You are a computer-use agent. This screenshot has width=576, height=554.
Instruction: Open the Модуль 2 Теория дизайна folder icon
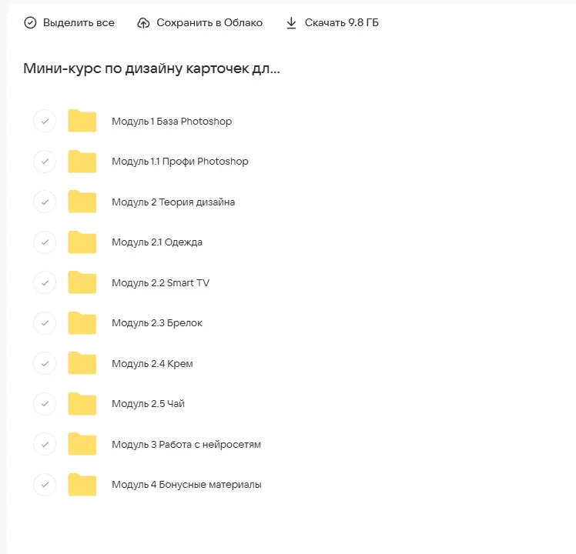coord(82,202)
